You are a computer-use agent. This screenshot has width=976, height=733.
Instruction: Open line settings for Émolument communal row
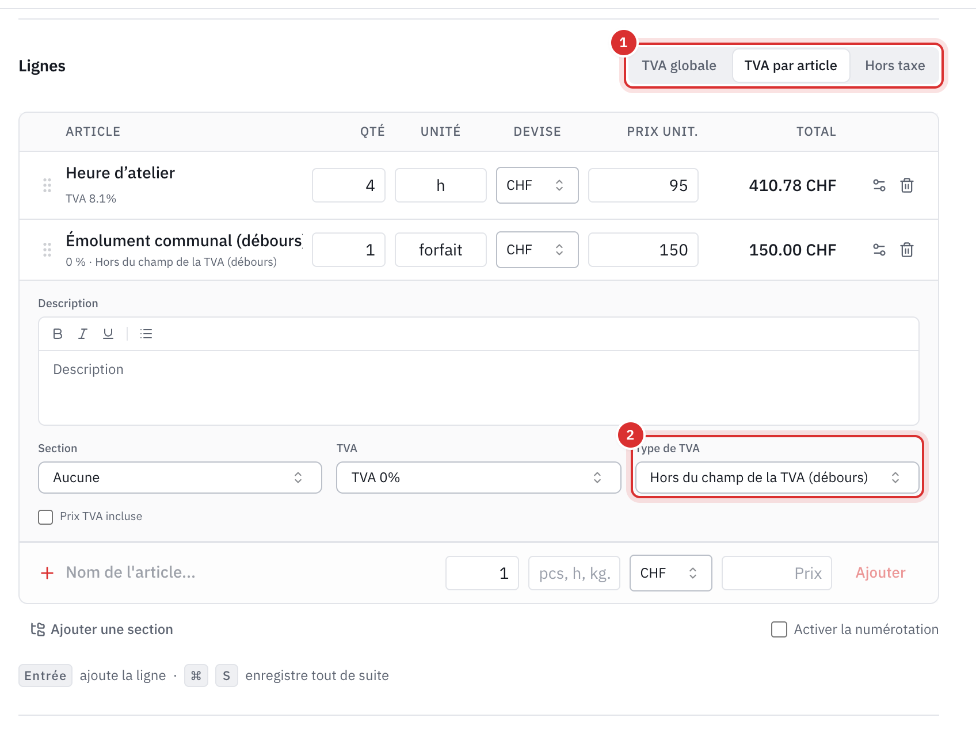[x=879, y=250]
